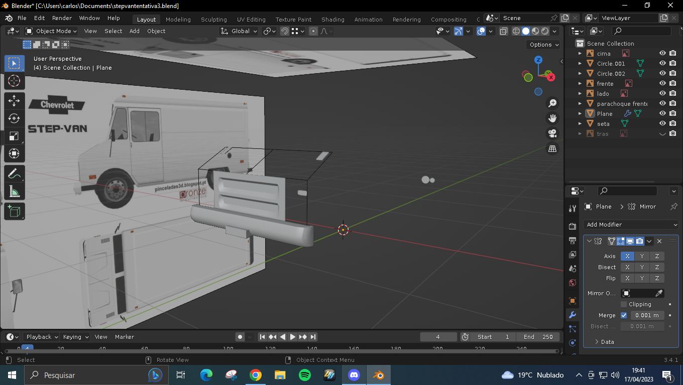
Task: Play the animation forward
Action: 293,337
